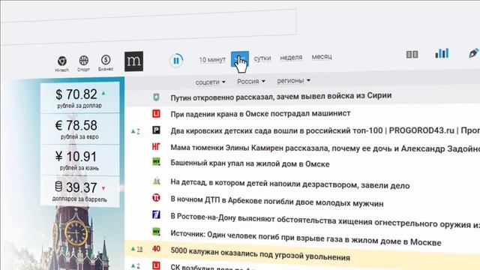Click the empty search field at top

click(148, 28)
